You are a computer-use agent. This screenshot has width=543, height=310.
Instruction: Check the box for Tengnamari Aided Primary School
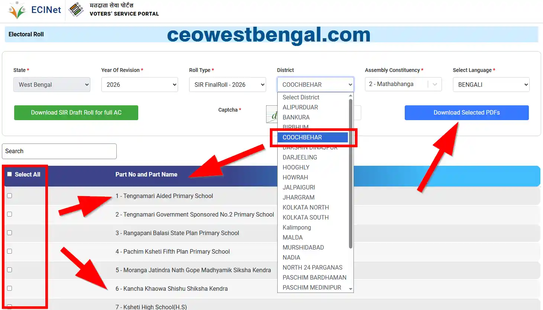tap(9, 195)
